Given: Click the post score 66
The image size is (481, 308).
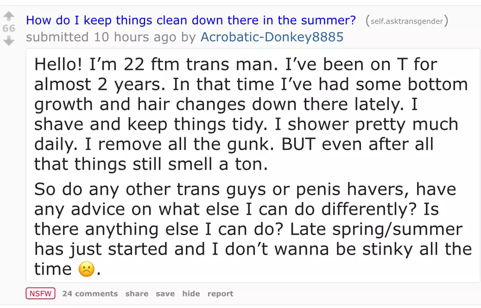Looking at the screenshot, I should pos(8,29).
